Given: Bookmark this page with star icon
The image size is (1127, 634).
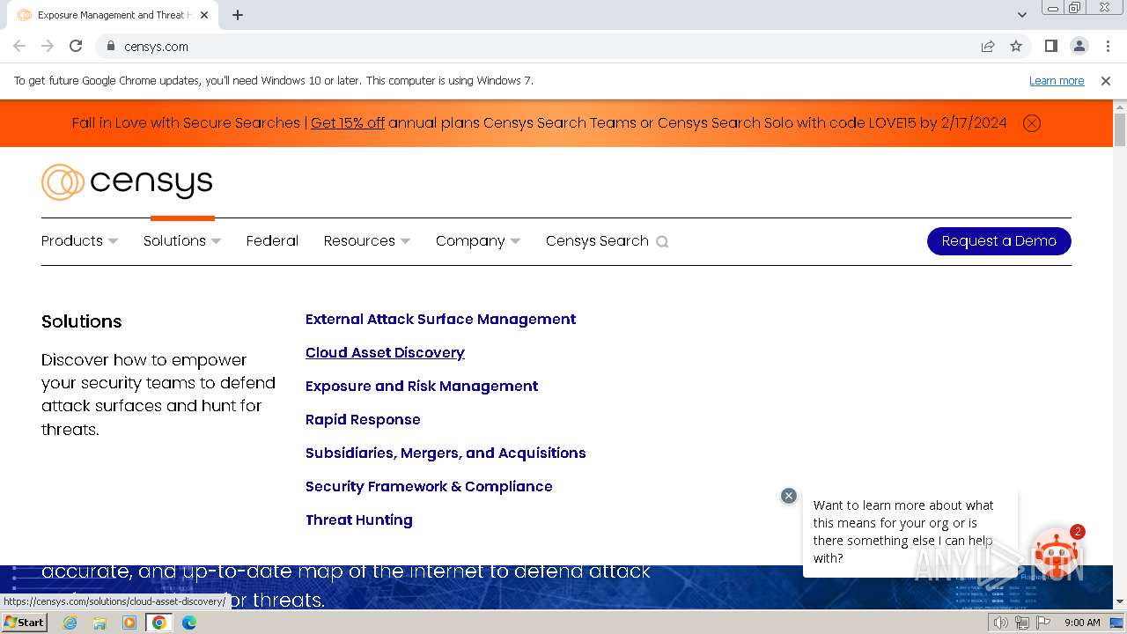Looking at the screenshot, I should point(1016,46).
